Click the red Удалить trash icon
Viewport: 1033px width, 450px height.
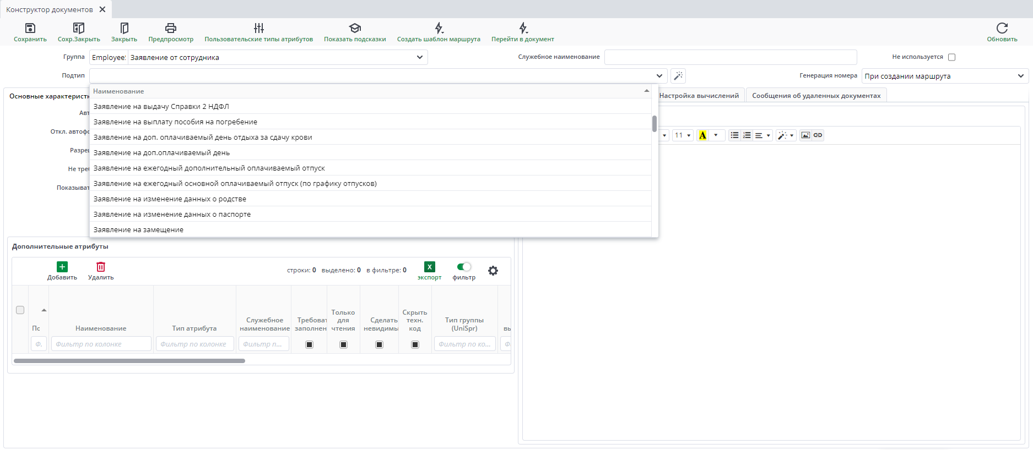coord(101,267)
